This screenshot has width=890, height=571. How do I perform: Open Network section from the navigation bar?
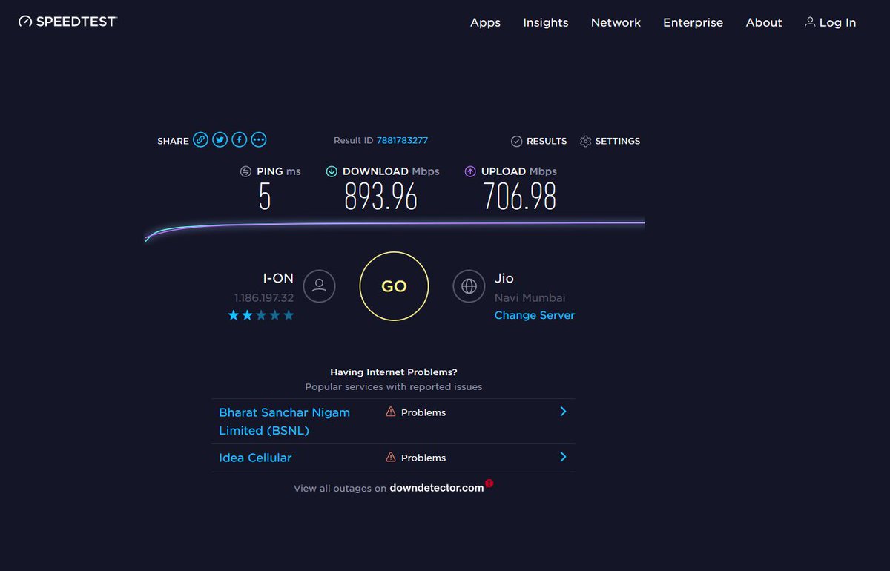click(x=616, y=22)
